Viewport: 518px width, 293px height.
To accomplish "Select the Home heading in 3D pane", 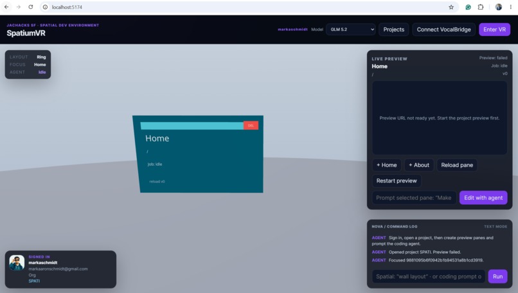I will (x=157, y=138).
